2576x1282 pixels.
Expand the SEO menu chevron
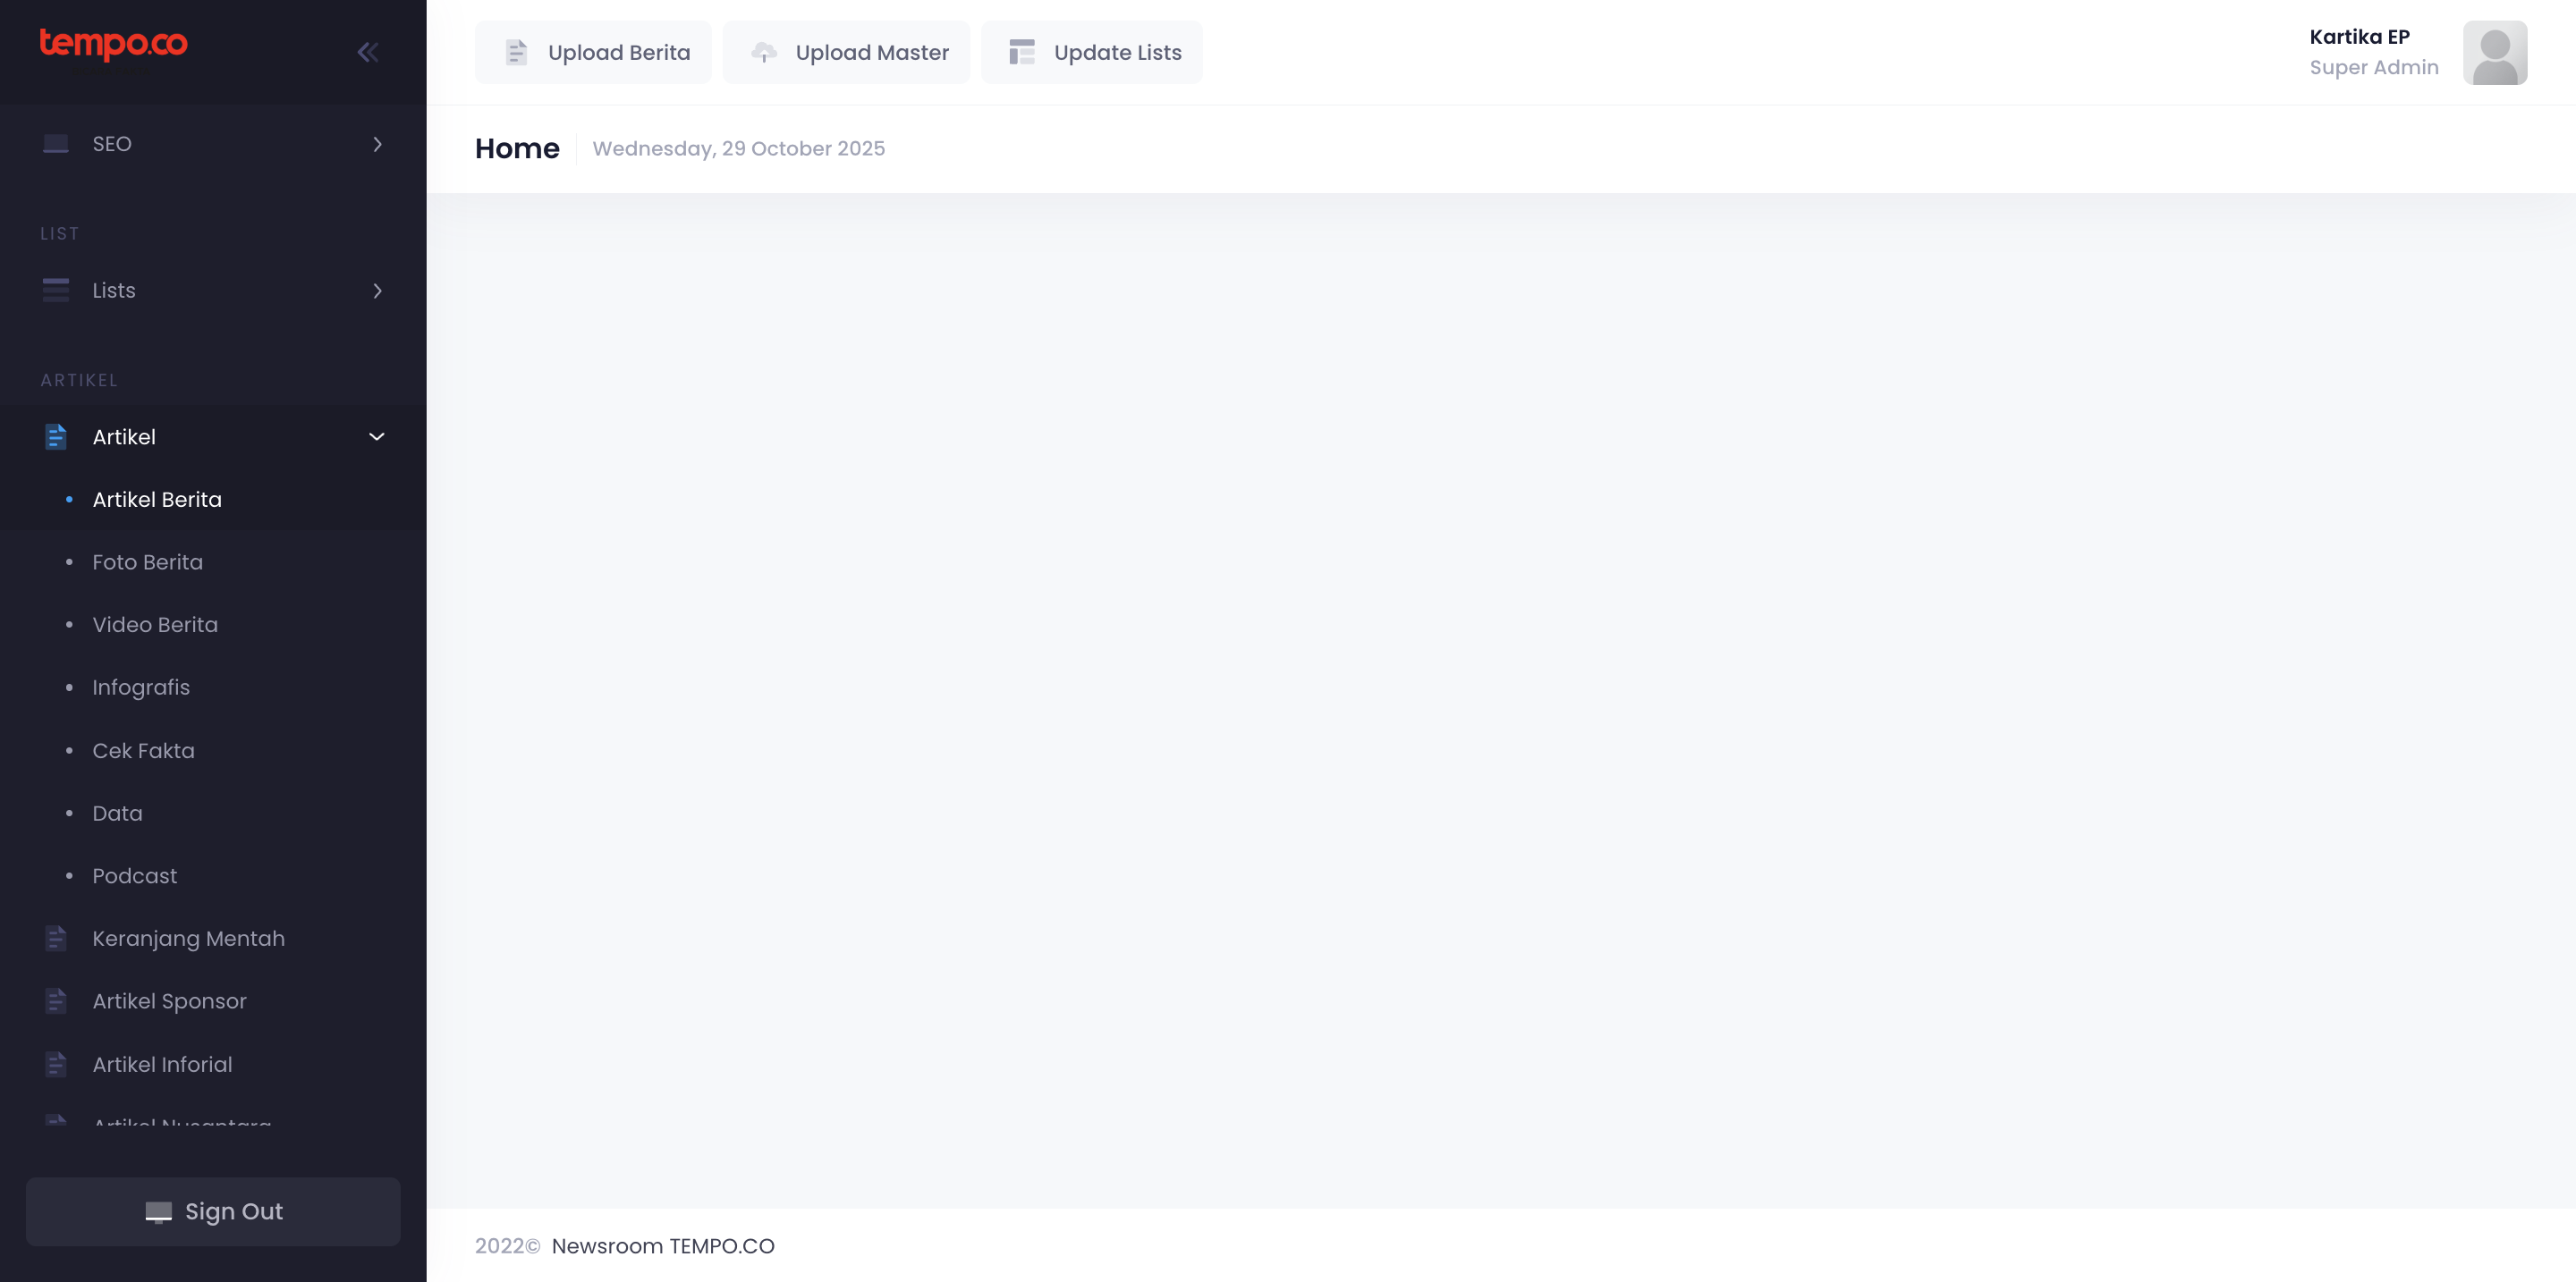coord(377,144)
